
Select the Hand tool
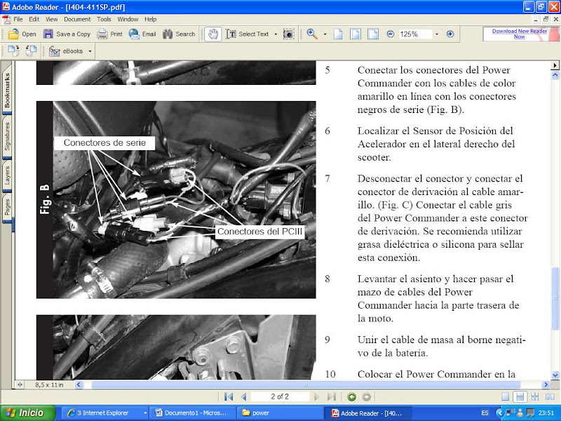(213, 34)
